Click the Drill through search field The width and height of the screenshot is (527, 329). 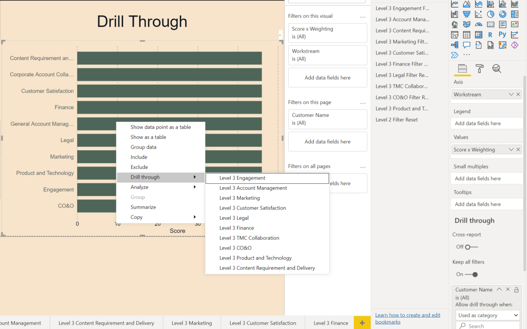[x=488, y=326]
